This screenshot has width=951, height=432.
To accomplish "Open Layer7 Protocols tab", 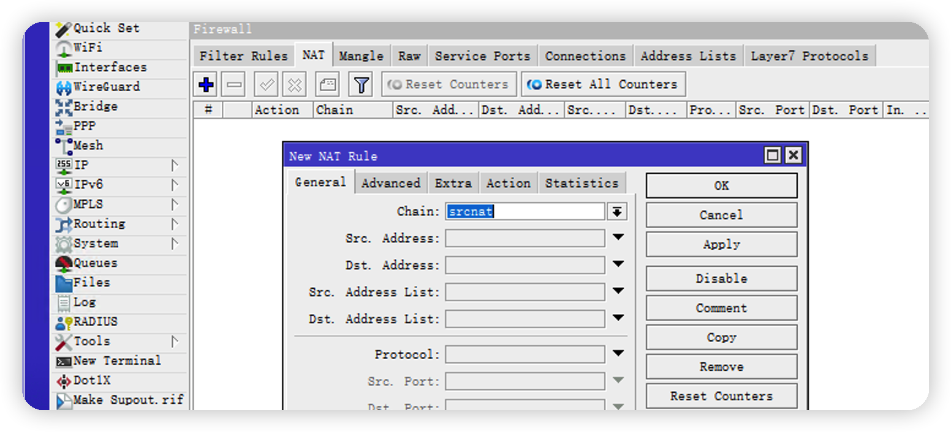I will point(809,56).
